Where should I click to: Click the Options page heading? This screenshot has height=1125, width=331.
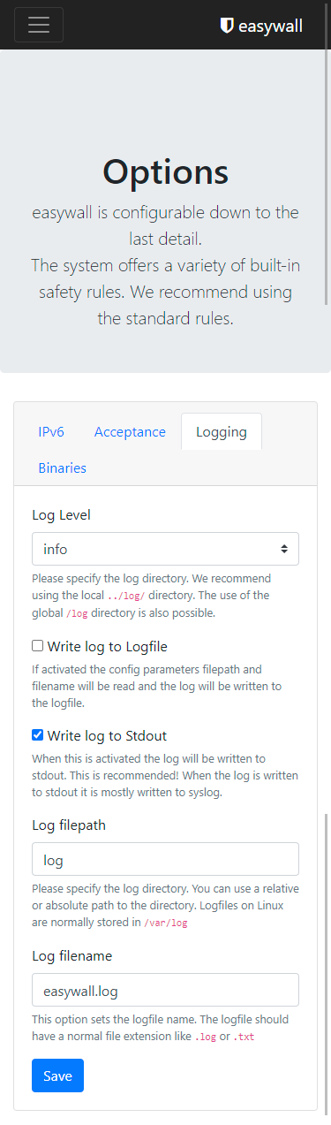(x=165, y=171)
